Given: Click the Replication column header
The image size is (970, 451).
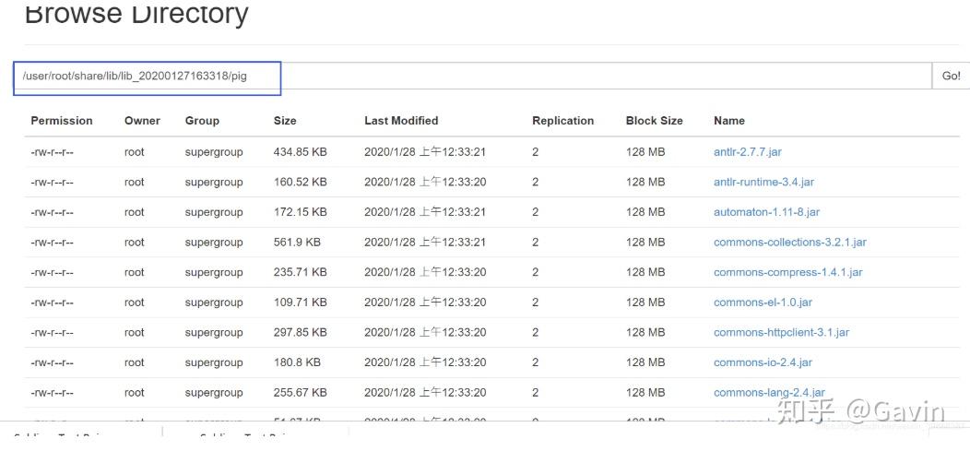Looking at the screenshot, I should (562, 121).
